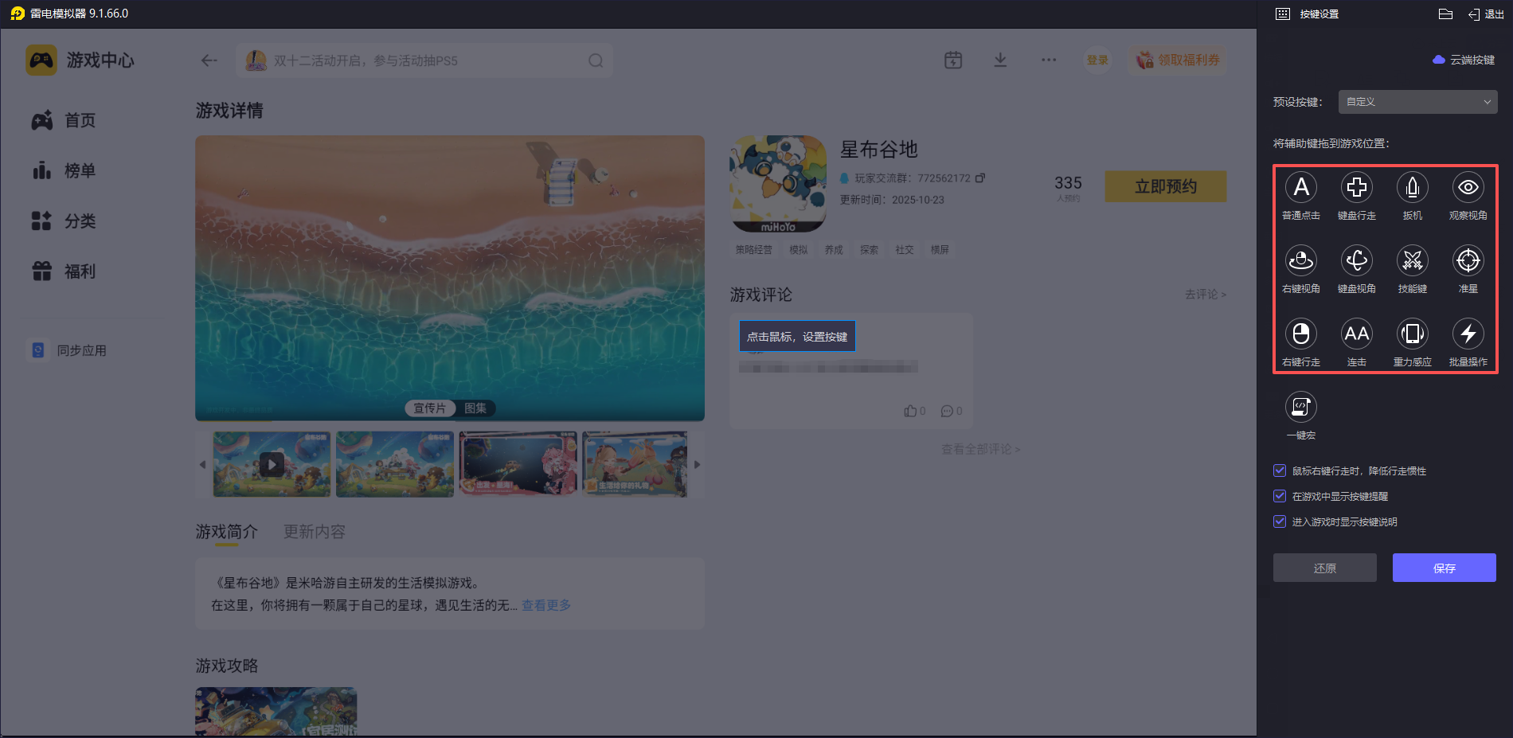Screen dimensions: 1513x738
Task: Play the first video thumbnail
Action: (x=272, y=464)
